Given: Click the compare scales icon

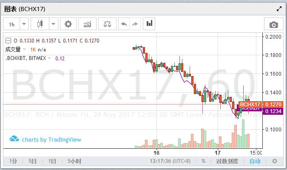Looking at the screenshot, I should (107, 24).
